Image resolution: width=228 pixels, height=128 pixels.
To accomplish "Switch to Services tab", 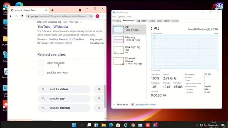I will point(175,21).
